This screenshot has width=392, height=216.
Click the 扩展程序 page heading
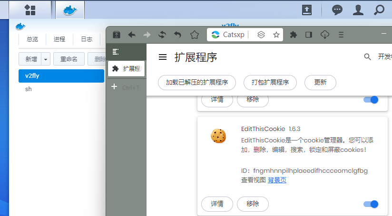(x=196, y=57)
